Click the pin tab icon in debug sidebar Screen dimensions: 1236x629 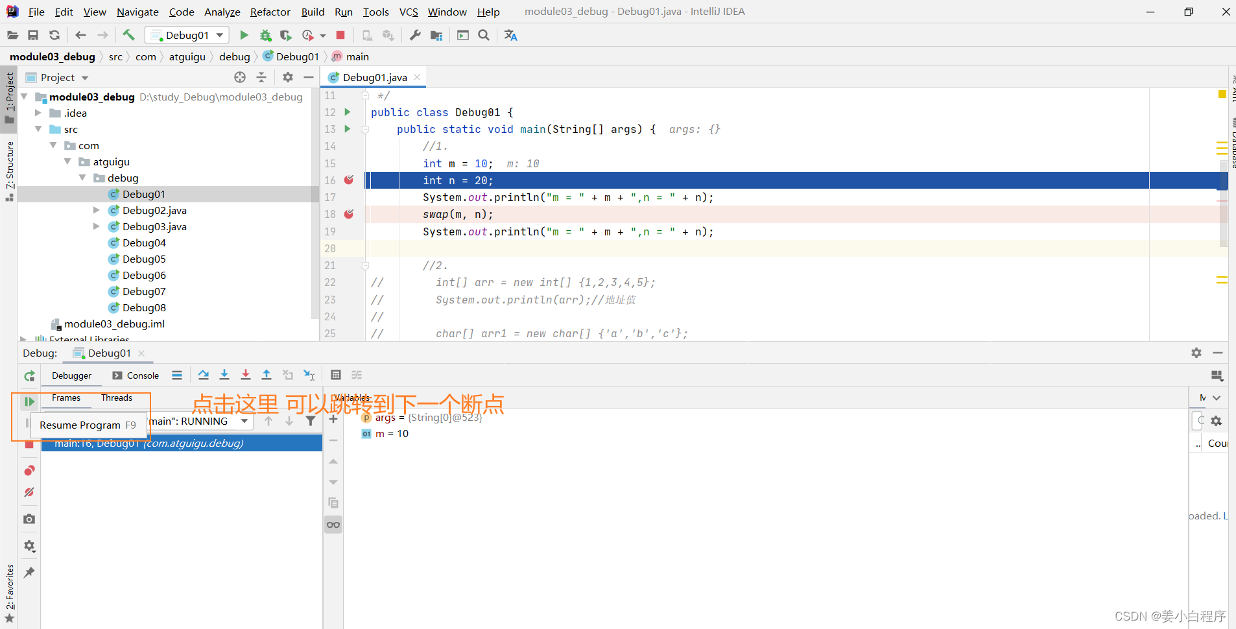[x=29, y=573]
